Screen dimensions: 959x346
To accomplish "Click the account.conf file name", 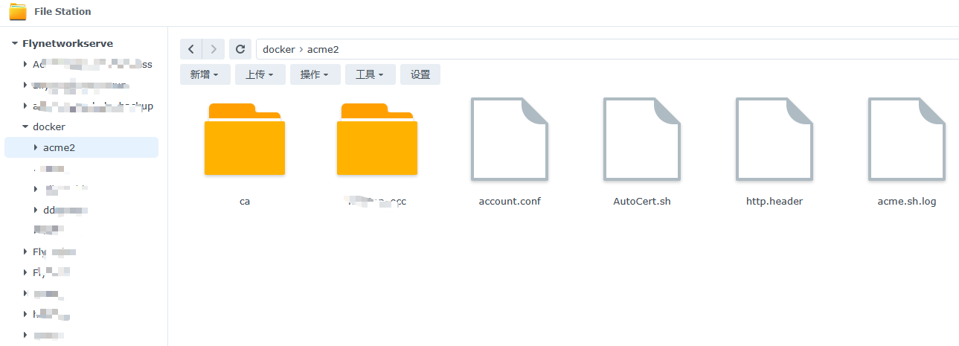I will pos(510,202).
